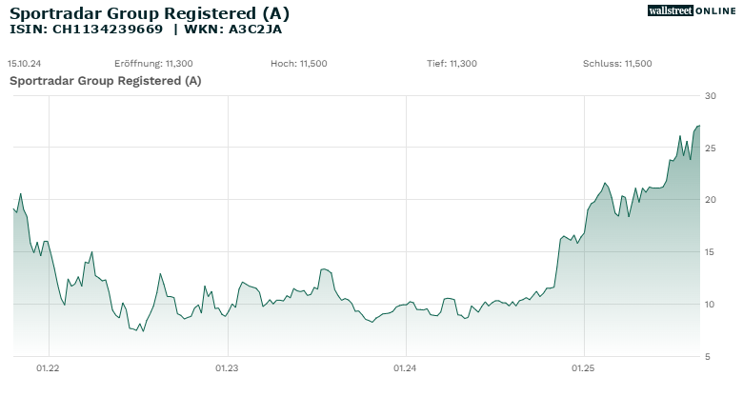This screenshot has height=396, width=743.
Task: Click the 01.25 x-axis label
Action: [x=583, y=368]
